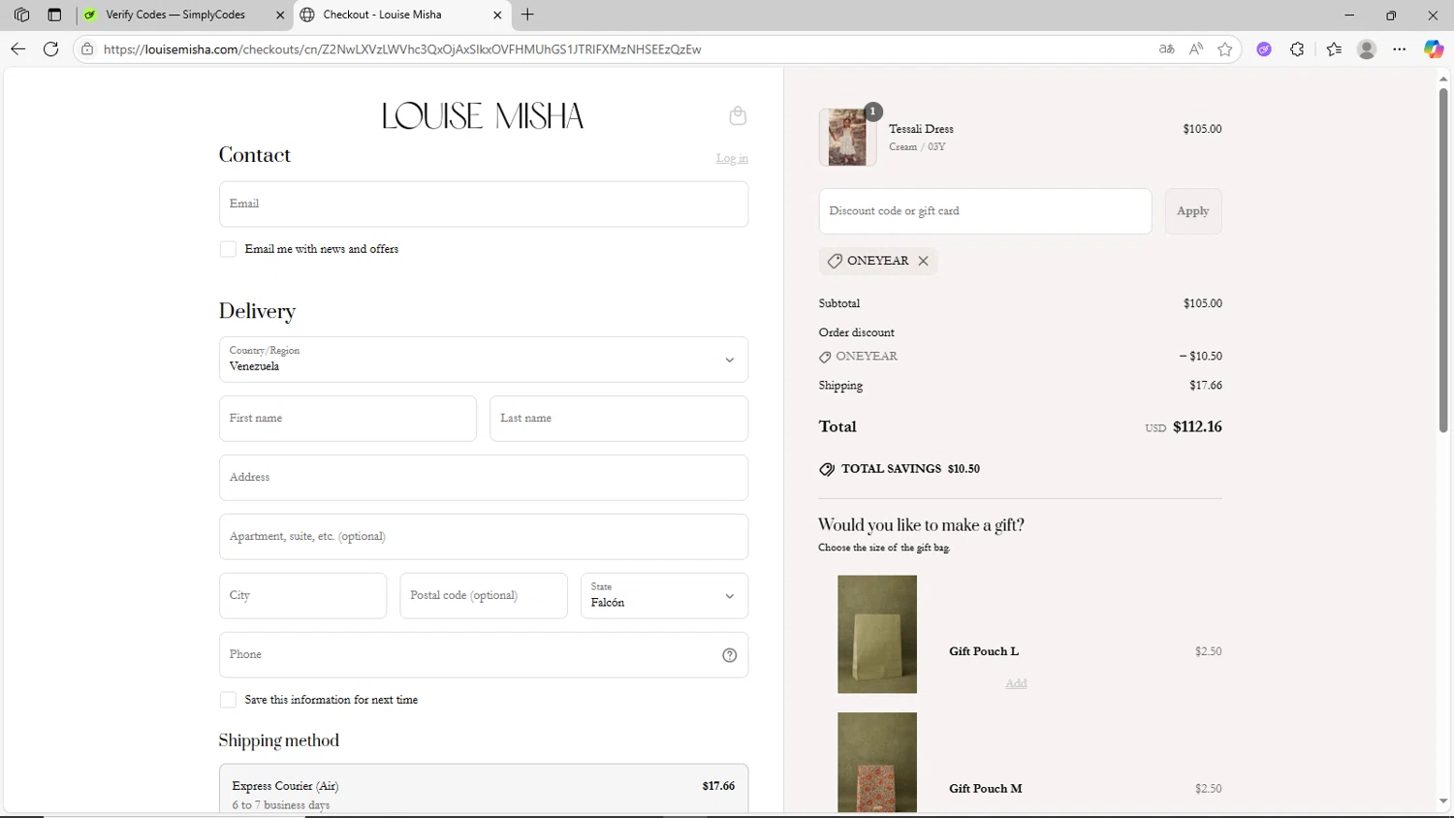Open Settings and more menu
Image resolution: width=1454 pixels, height=818 pixels.
tap(1400, 48)
